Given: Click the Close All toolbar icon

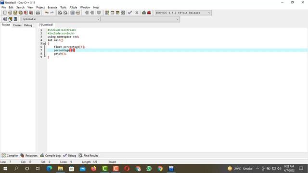Looking at the screenshot, I should point(31,13).
